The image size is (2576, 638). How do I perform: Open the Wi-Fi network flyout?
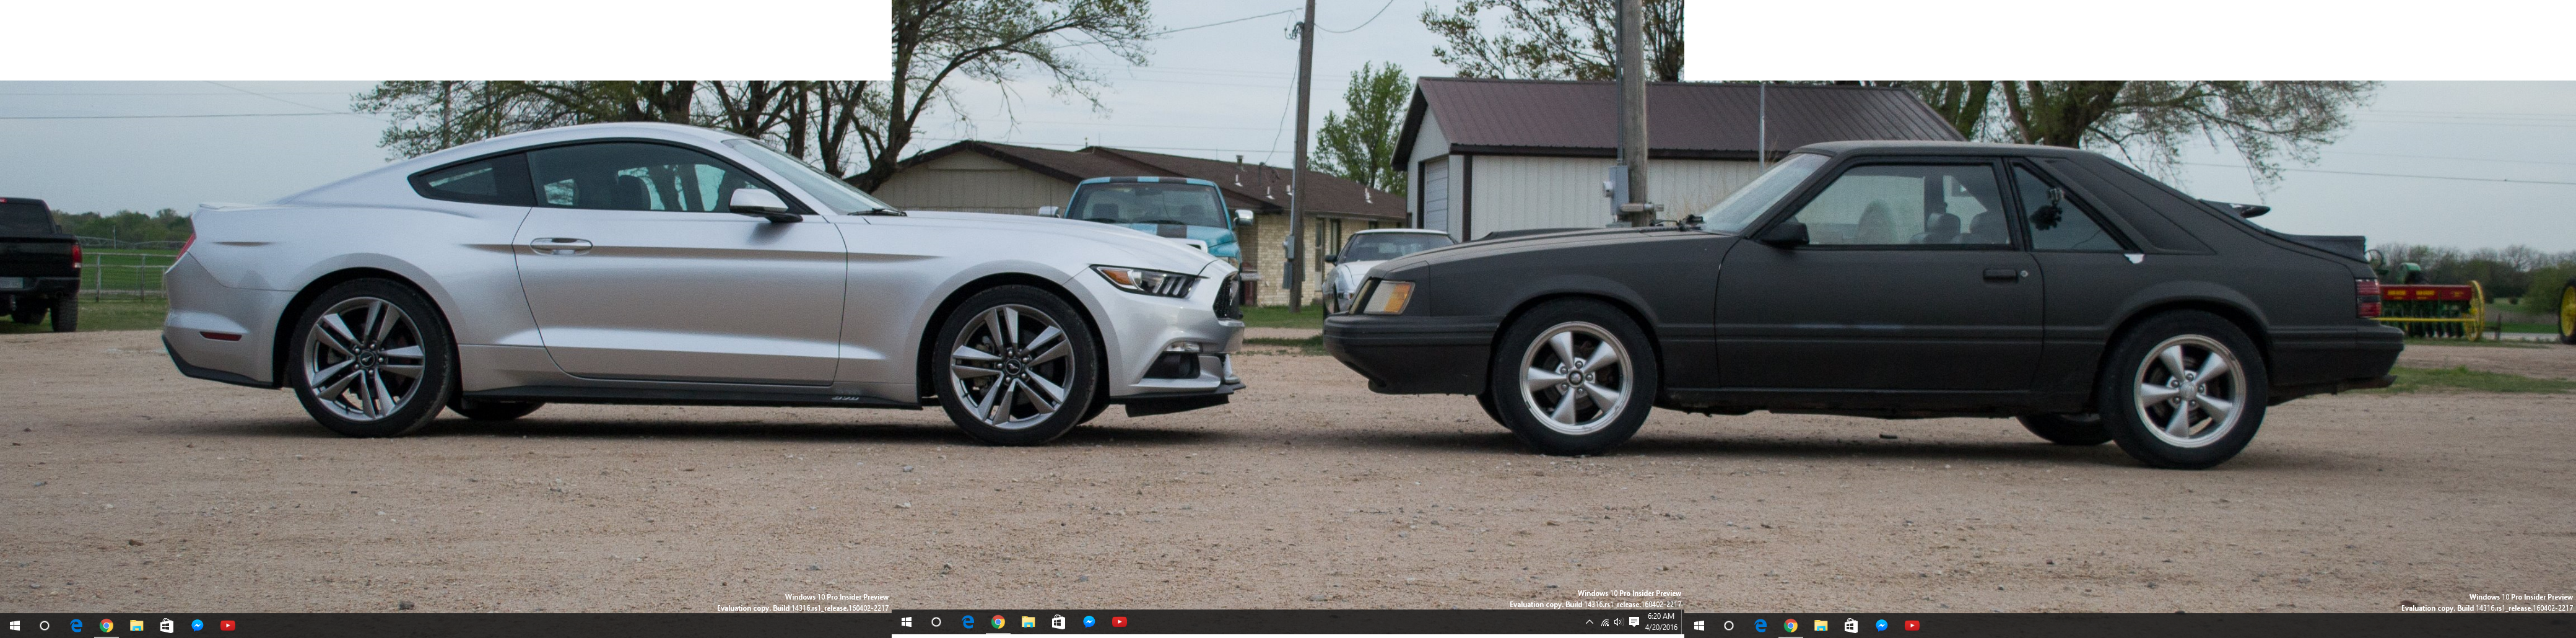pyautogui.click(x=1605, y=623)
